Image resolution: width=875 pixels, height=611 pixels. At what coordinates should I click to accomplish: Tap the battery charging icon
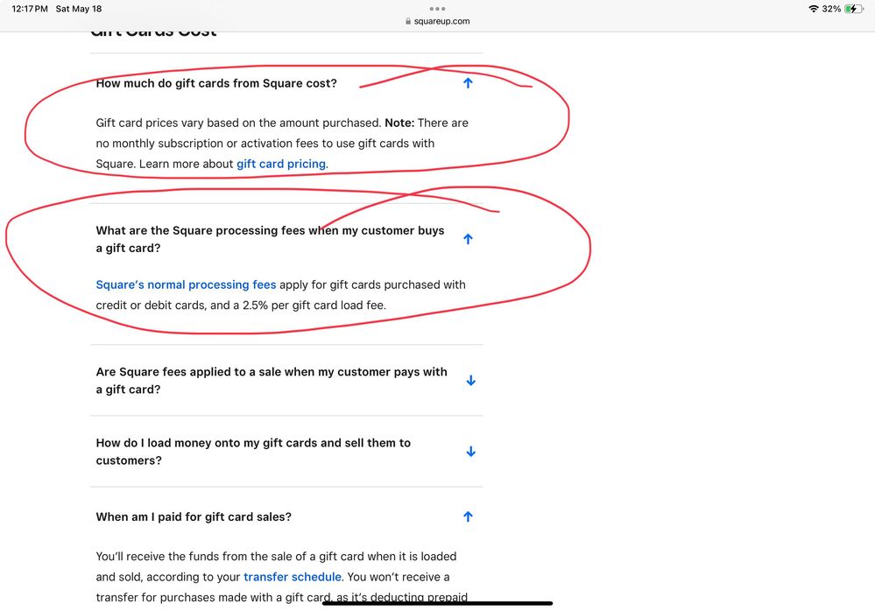point(853,9)
